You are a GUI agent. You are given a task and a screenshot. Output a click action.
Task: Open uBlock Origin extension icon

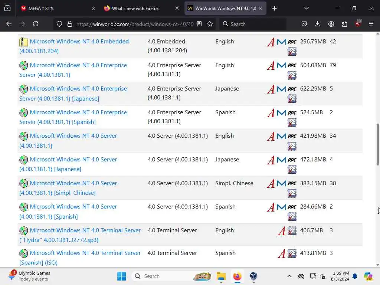point(358,23)
